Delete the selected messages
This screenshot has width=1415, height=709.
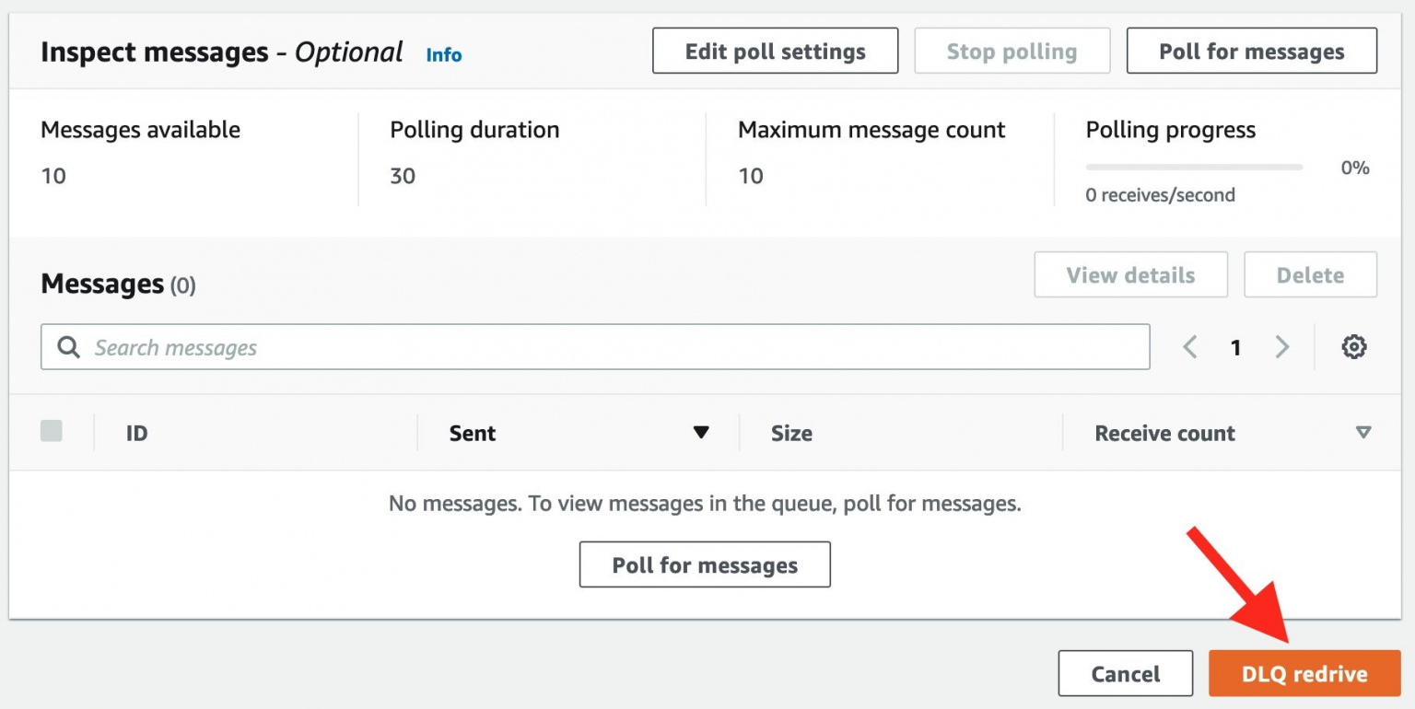click(x=1310, y=274)
